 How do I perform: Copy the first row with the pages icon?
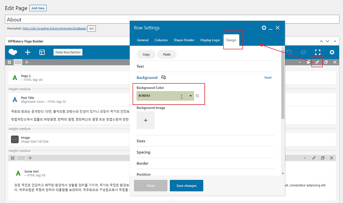tap(308, 62)
